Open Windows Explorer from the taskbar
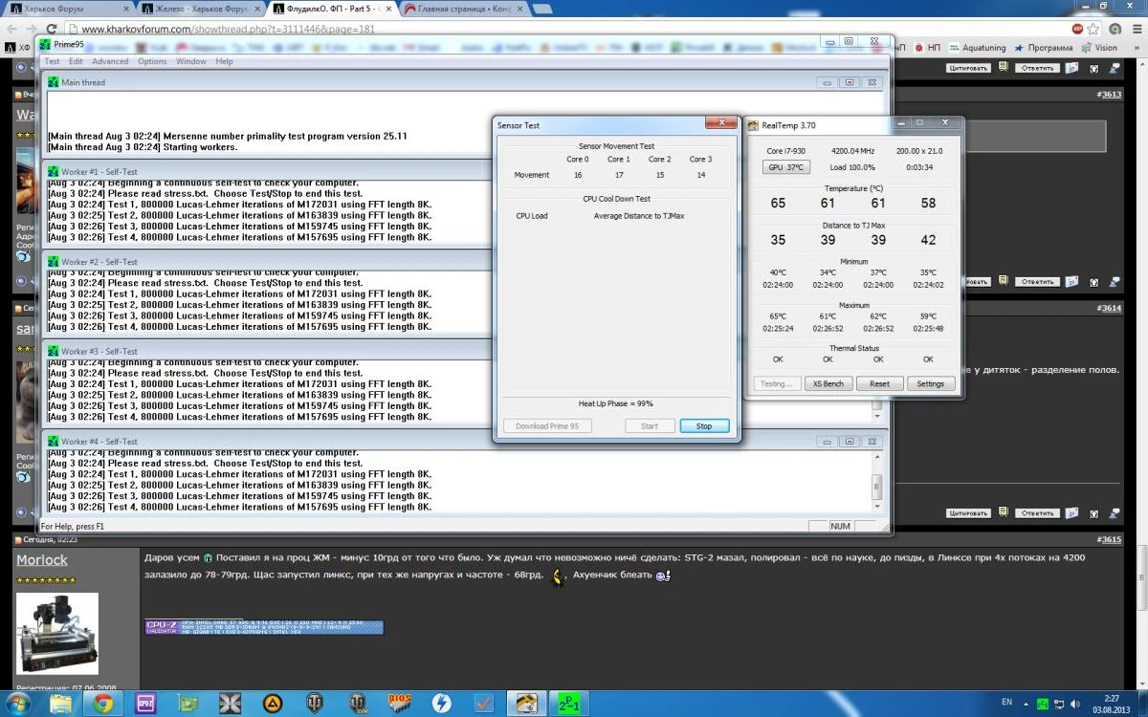 pos(60,704)
